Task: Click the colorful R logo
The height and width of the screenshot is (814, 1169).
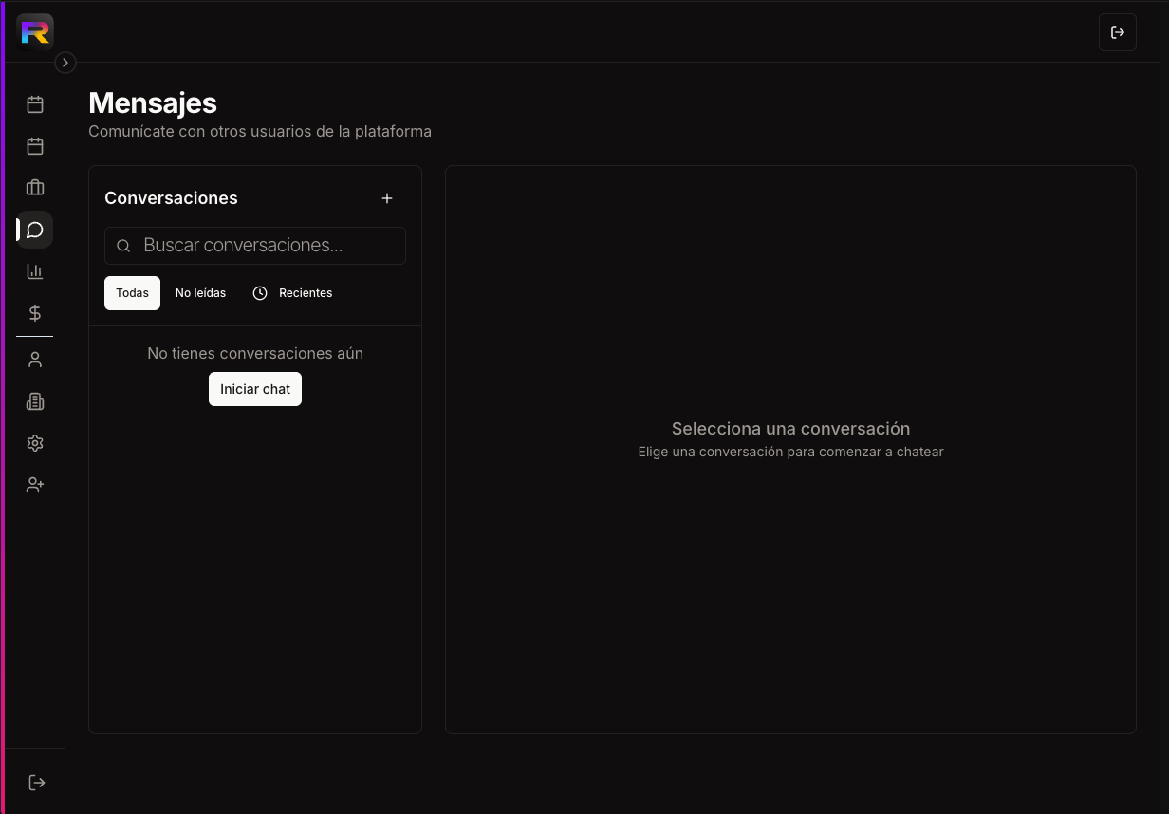Action: pos(35,32)
